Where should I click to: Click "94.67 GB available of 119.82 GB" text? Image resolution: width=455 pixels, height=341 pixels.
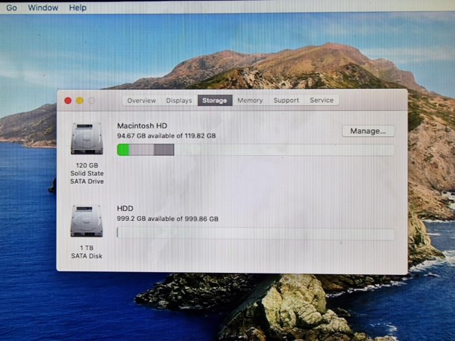pos(166,136)
